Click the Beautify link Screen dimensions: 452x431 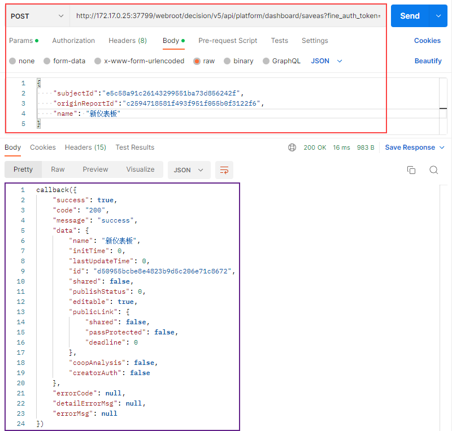[428, 61]
